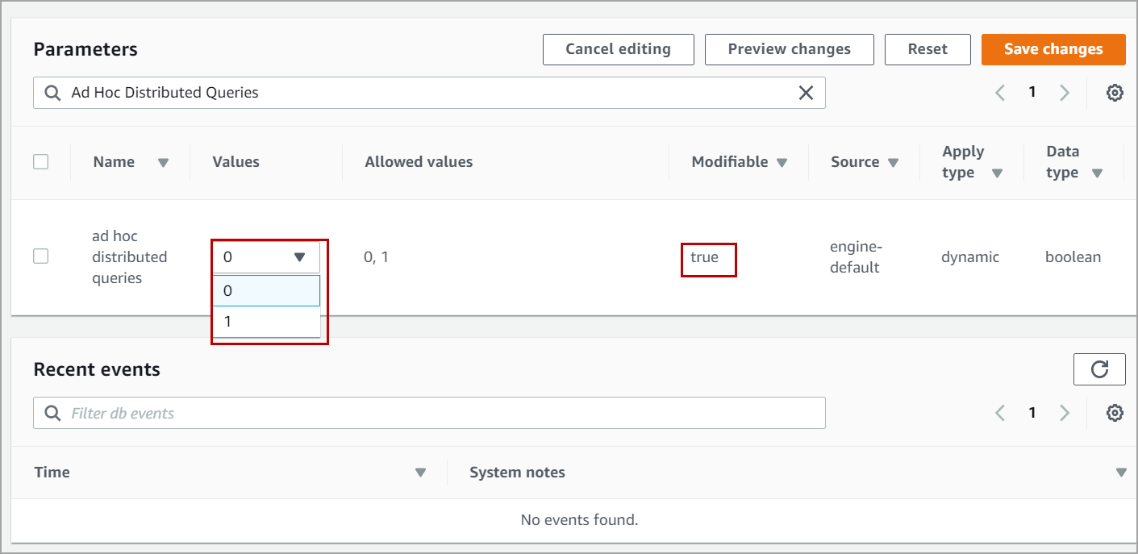The width and height of the screenshot is (1138, 554).
Task: Sort by Name column arrow
Action: tap(163, 163)
